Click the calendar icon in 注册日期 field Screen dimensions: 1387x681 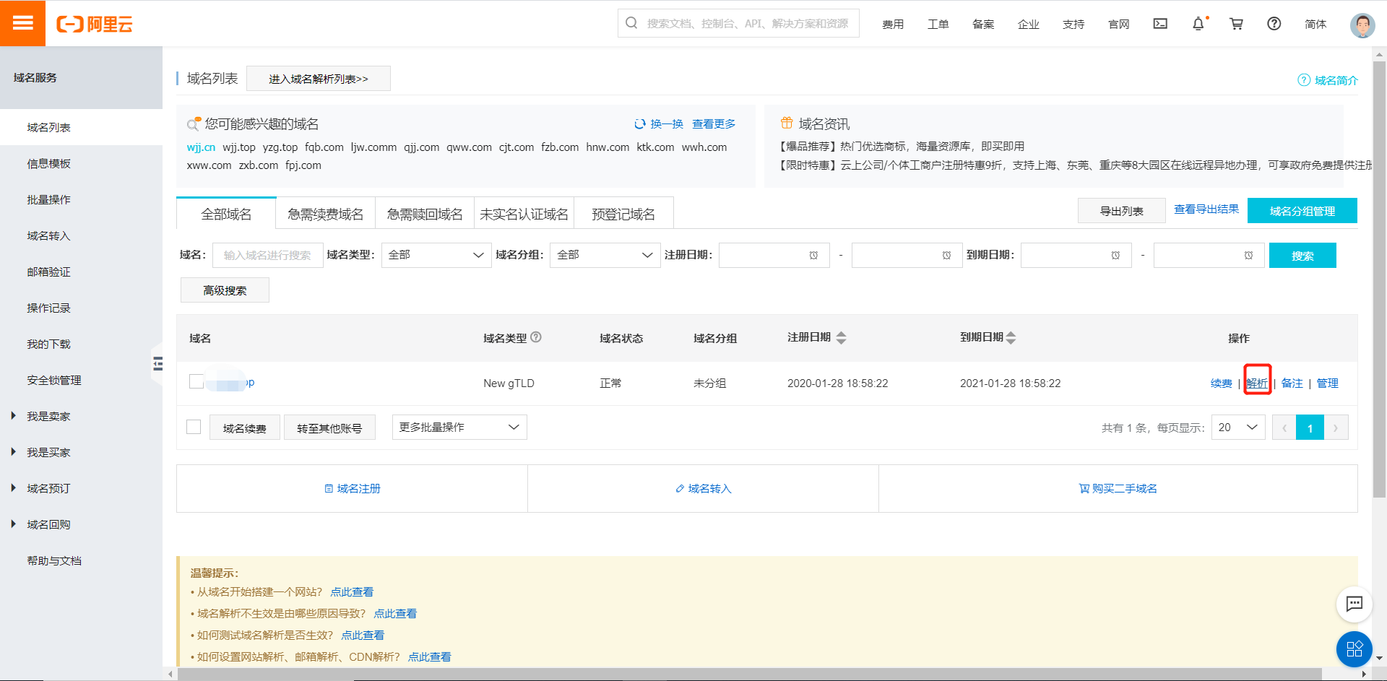click(x=812, y=255)
